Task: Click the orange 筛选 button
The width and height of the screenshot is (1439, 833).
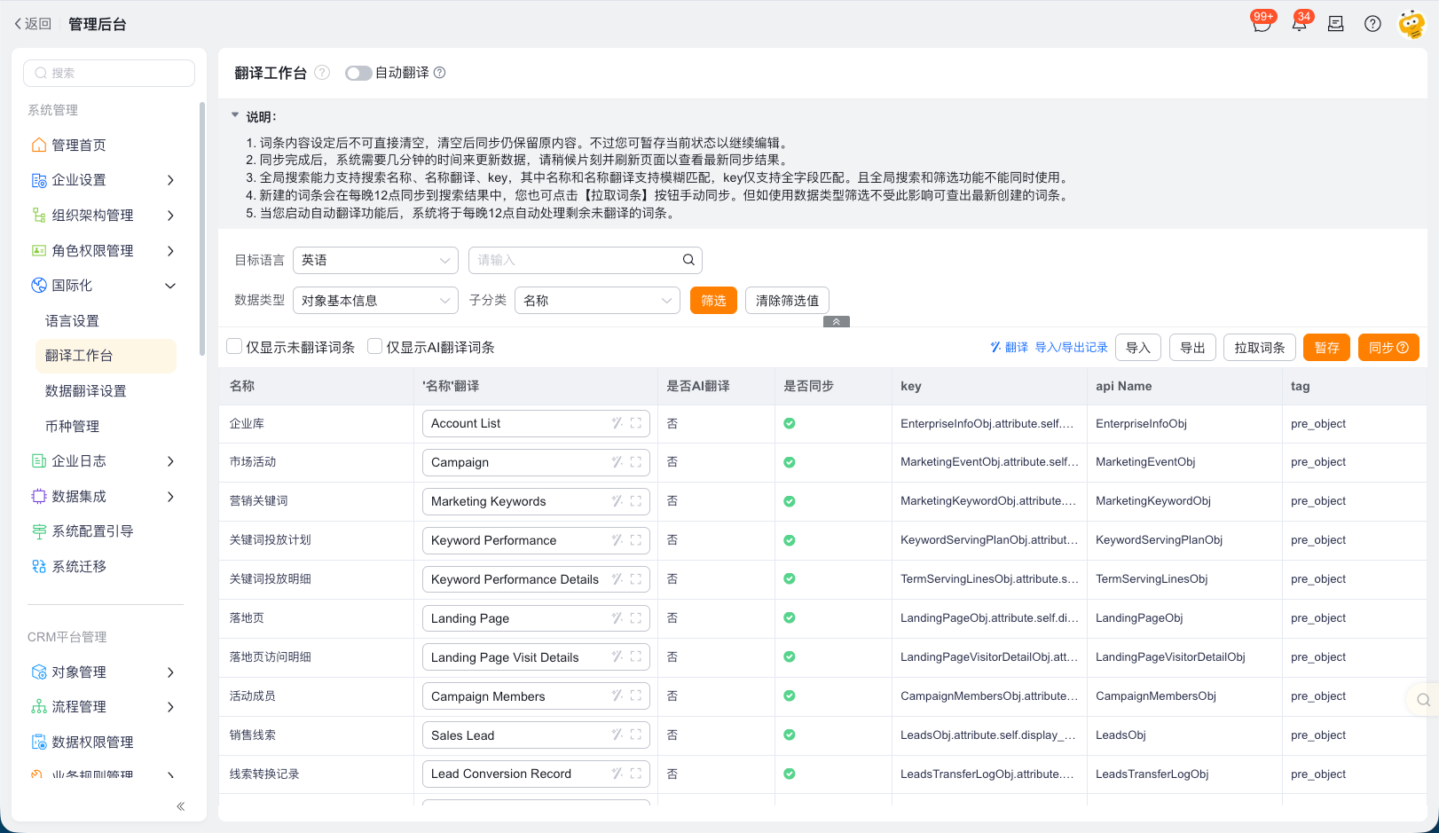Action: coord(713,301)
